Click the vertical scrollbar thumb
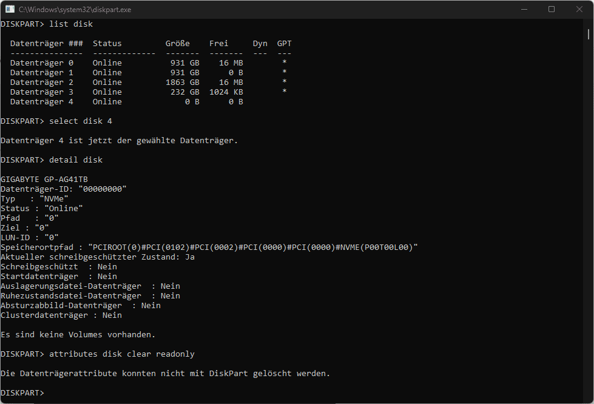This screenshot has width=594, height=404. coord(589,35)
